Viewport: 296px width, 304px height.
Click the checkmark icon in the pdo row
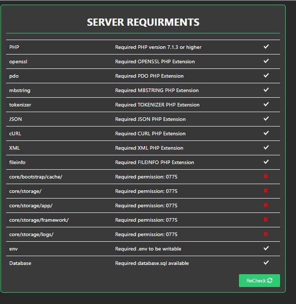(x=266, y=76)
